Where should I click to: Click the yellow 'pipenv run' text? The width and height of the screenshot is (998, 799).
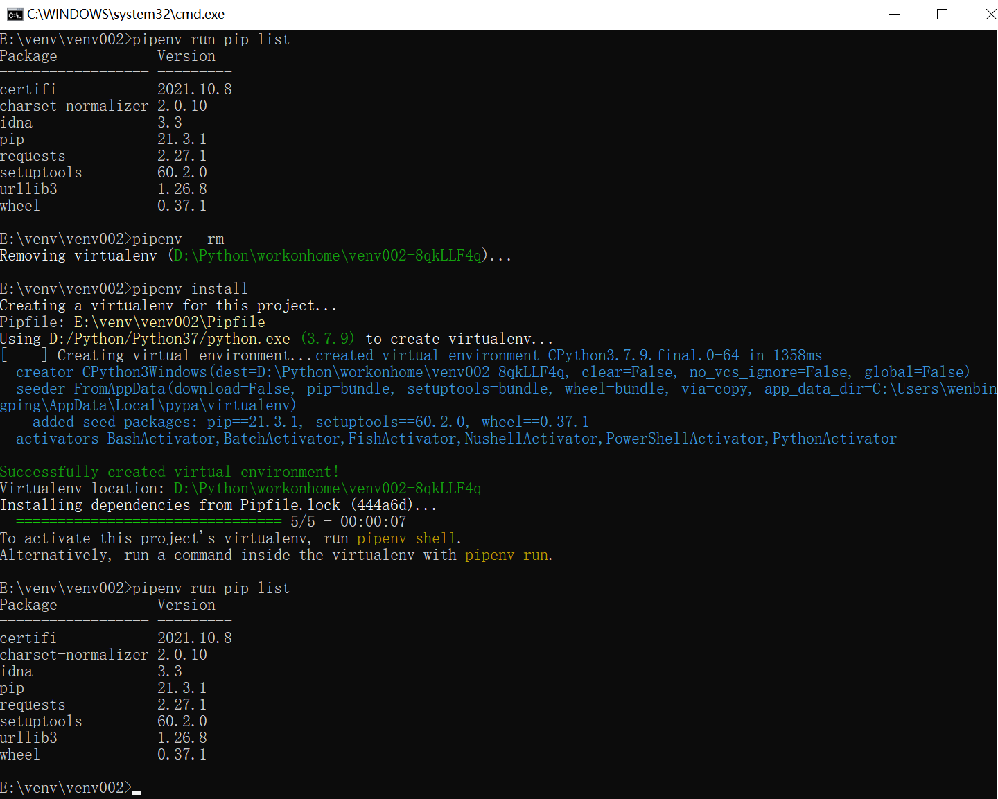(x=507, y=555)
